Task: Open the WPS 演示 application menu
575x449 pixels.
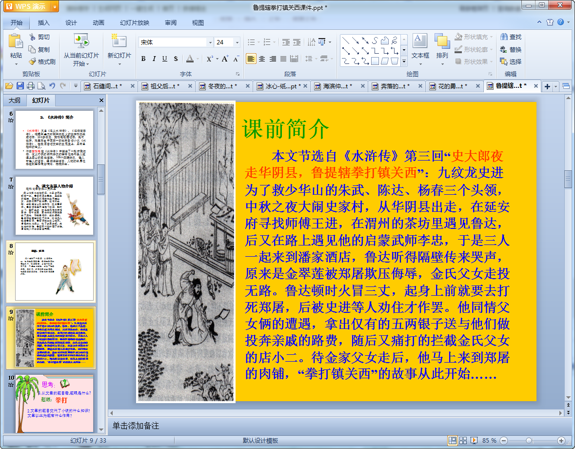Action: coord(31,6)
